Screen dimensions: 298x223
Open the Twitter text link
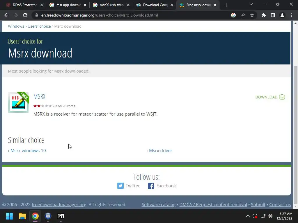coord(133,186)
